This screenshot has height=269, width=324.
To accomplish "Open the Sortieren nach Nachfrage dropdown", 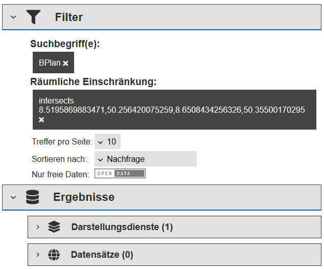I will pyautogui.click(x=146, y=159).
